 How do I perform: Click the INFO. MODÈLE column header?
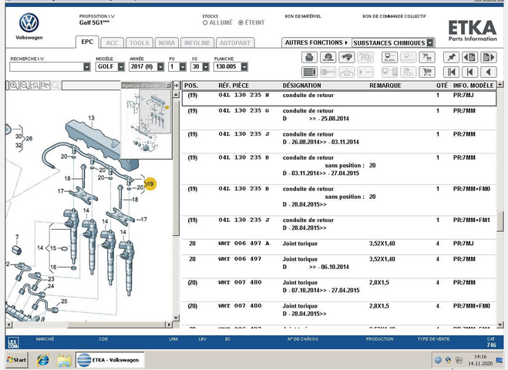click(473, 86)
